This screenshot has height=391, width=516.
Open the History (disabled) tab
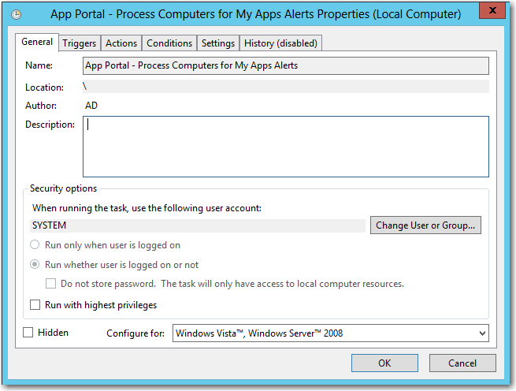pyautogui.click(x=280, y=43)
